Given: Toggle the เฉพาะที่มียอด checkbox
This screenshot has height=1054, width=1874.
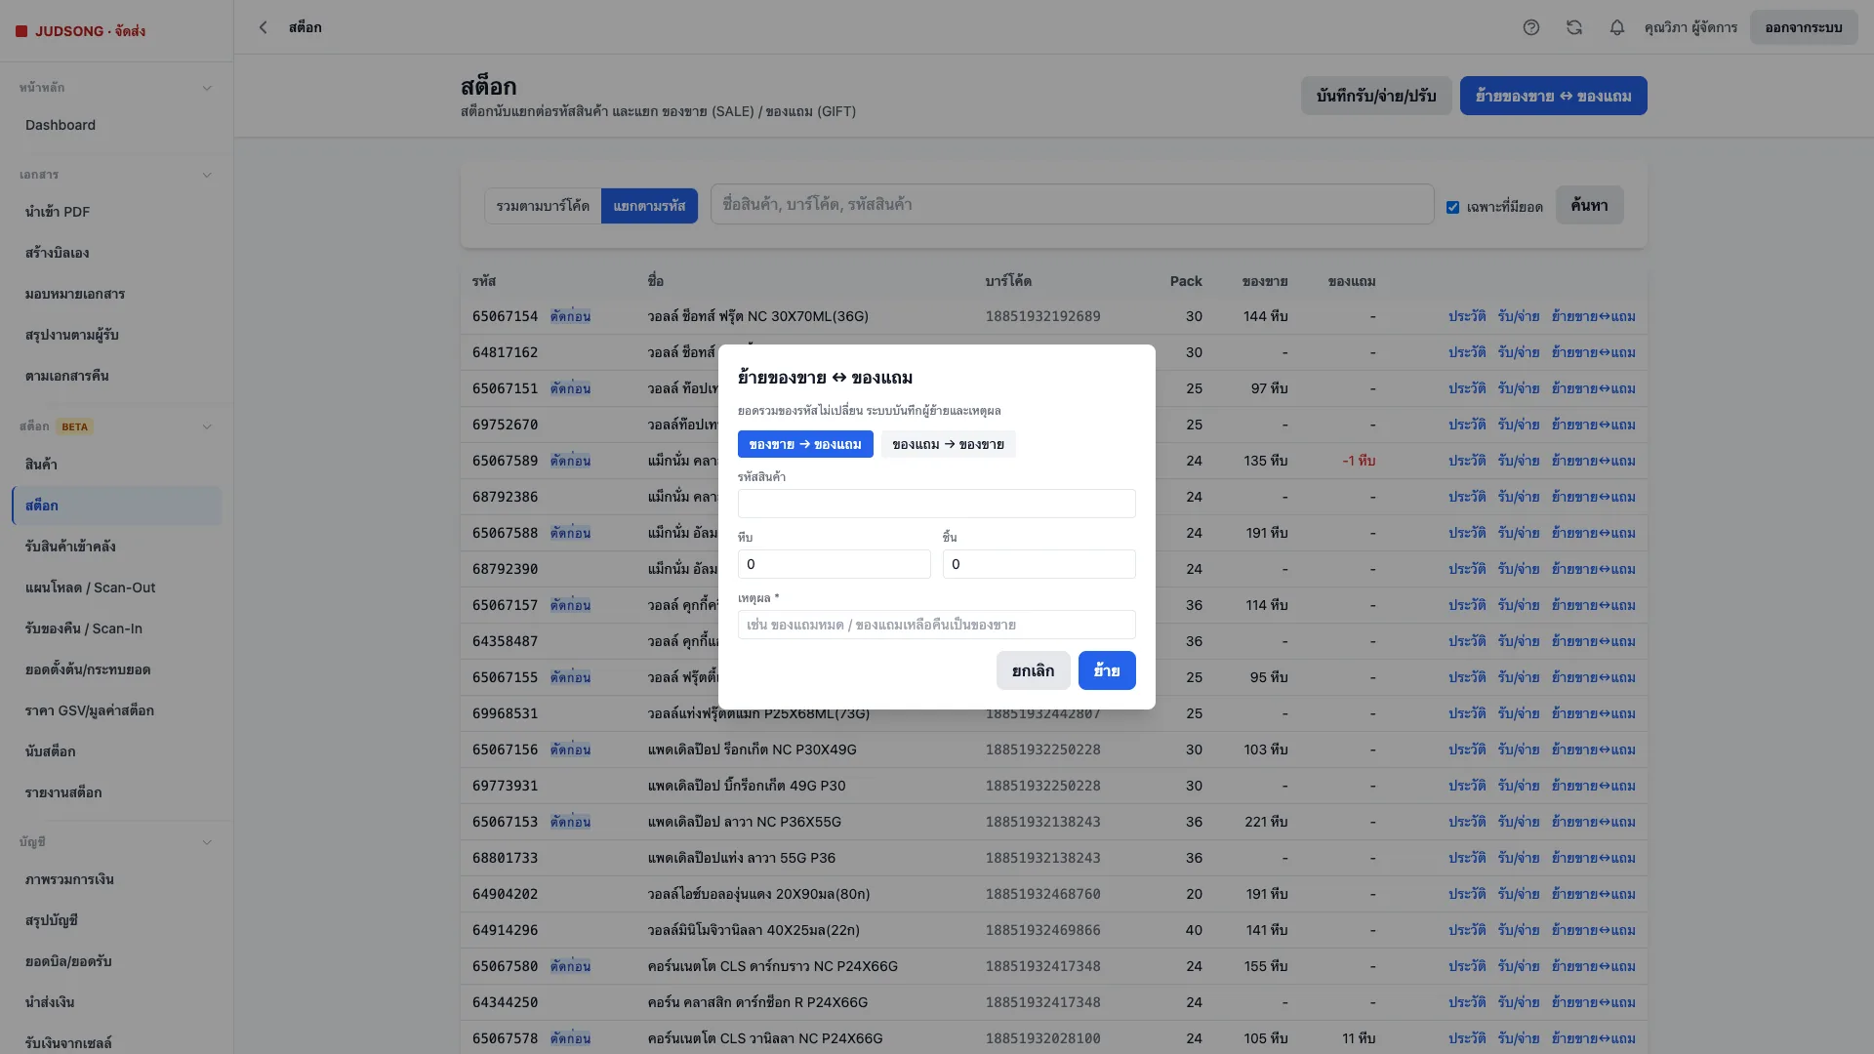Looking at the screenshot, I should point(1452,207).
